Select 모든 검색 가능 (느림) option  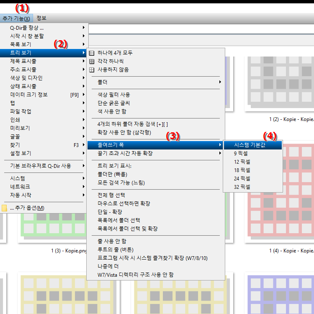[156, 183]
